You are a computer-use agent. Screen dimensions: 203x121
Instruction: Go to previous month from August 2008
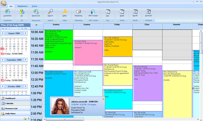[x=2, y=33]
